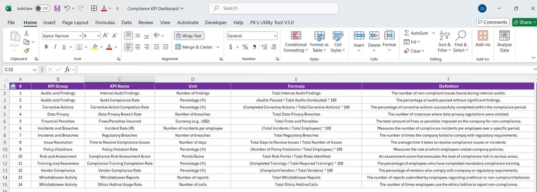Screen dimensions: 537x192
Task: Click the Share button
Action: (x=523, y=22)
